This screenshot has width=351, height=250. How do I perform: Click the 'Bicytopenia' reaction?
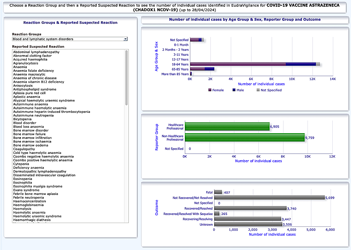22,119
